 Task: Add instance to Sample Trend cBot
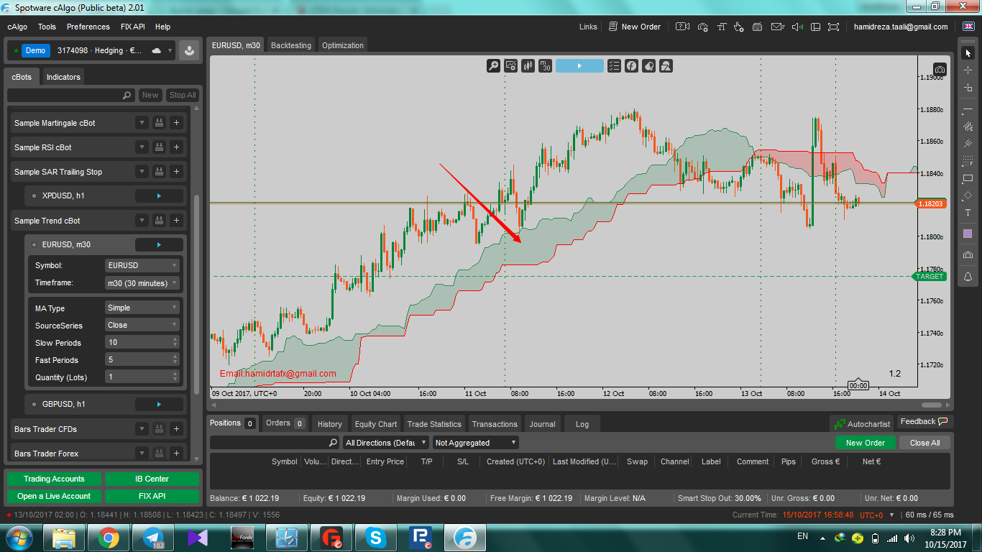tap(176, 221)
